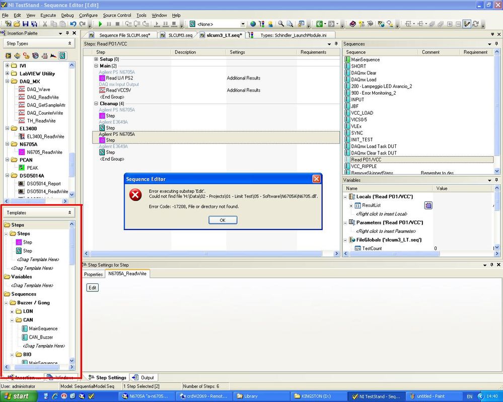
Task: Open Station Globals via globe icon
Action: (x=253, y=24)
